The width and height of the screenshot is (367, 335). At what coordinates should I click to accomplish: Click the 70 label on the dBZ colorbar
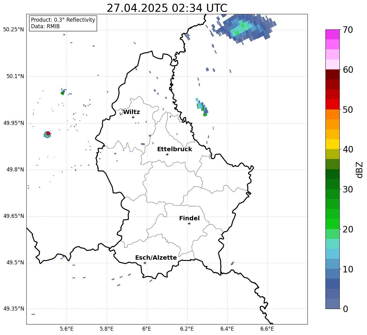tap(348, 30)
